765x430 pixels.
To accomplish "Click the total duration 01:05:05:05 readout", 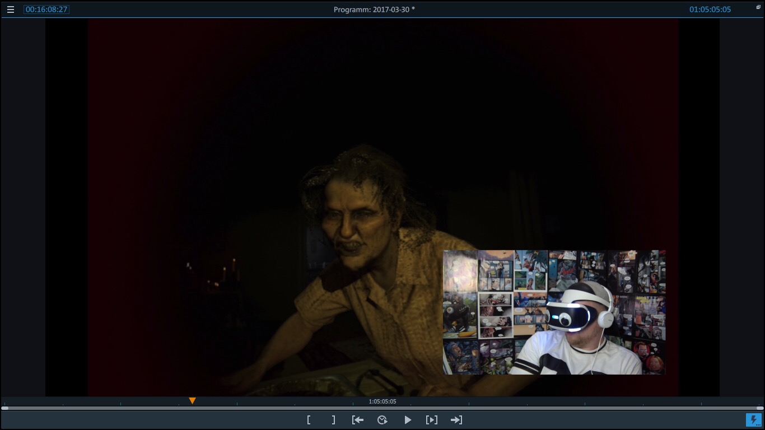I will [710, 10].
